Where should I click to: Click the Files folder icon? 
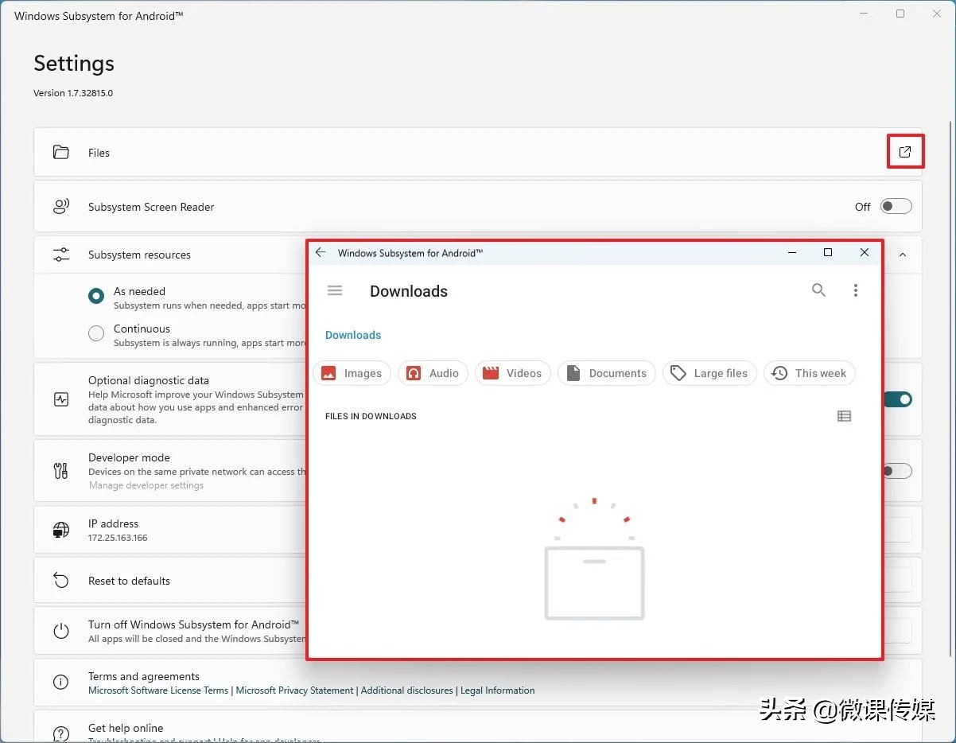(60, 152)
